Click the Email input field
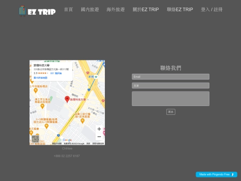Viewport: 241px width, 181px height. coord(170,77)
